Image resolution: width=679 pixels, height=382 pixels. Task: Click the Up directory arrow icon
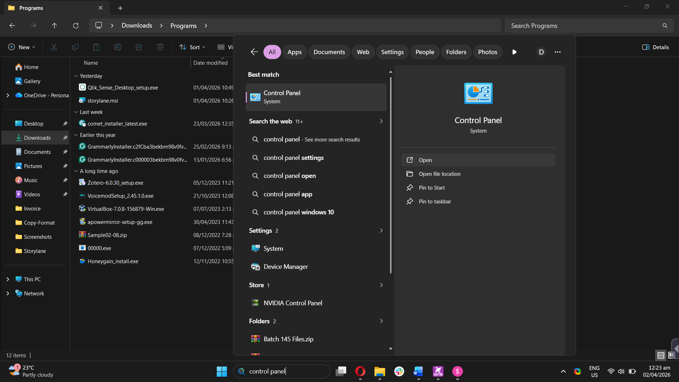coord(54,25)
